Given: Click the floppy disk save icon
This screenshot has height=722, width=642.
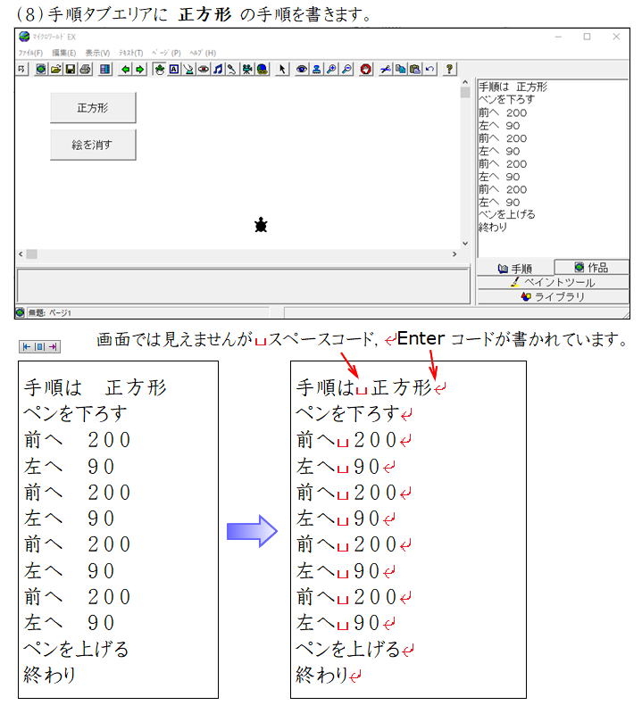Looking at the screenshot, I should [x=71, y=69].
